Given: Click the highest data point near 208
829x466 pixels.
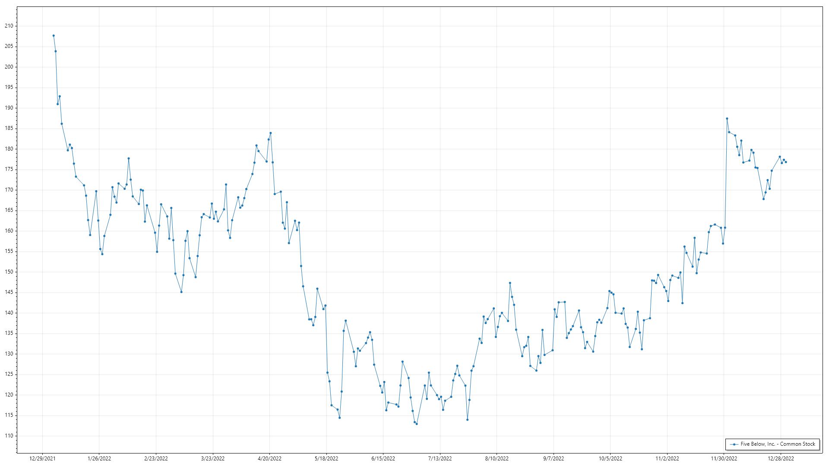Looking at the screenshot, I should [x=54, y=36].
